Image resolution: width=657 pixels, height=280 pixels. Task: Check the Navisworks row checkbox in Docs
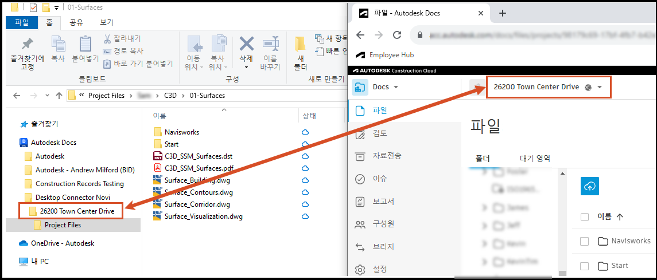click(x=585, y=241)
